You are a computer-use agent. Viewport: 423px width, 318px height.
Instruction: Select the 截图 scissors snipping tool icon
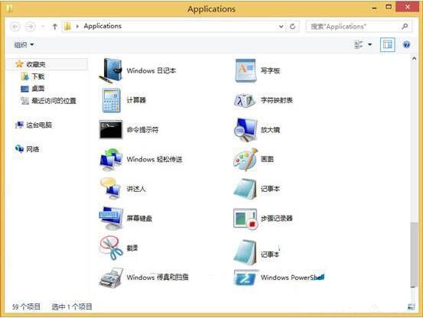[x=111, y=248]
